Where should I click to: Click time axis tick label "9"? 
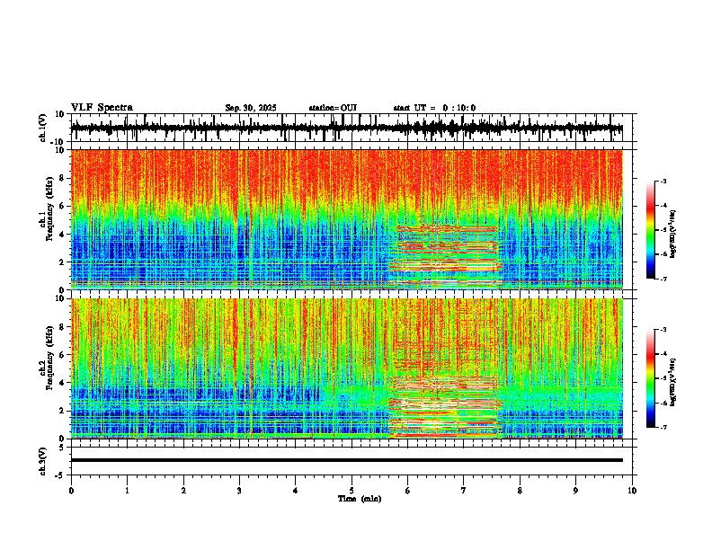(x=575, y=491)
